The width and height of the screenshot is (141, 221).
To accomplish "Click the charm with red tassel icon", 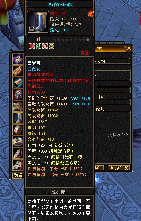I will click(18, 153).
